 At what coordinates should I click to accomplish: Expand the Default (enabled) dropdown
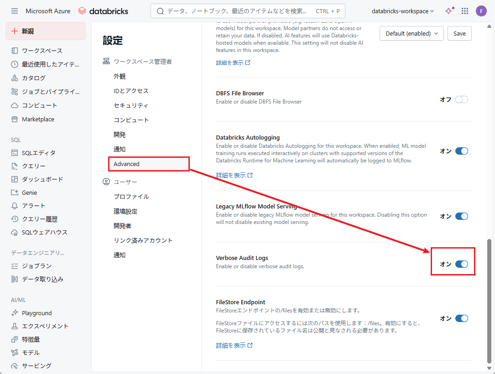point(412,33)
